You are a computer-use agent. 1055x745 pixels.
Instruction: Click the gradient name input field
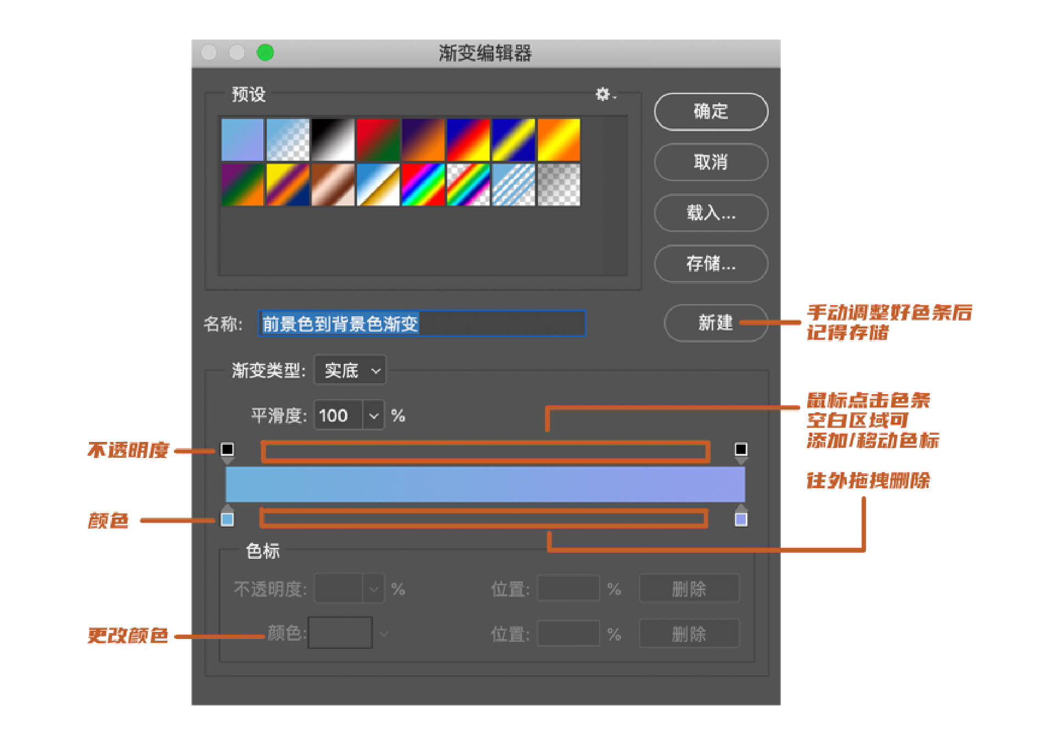click(422, 323)
